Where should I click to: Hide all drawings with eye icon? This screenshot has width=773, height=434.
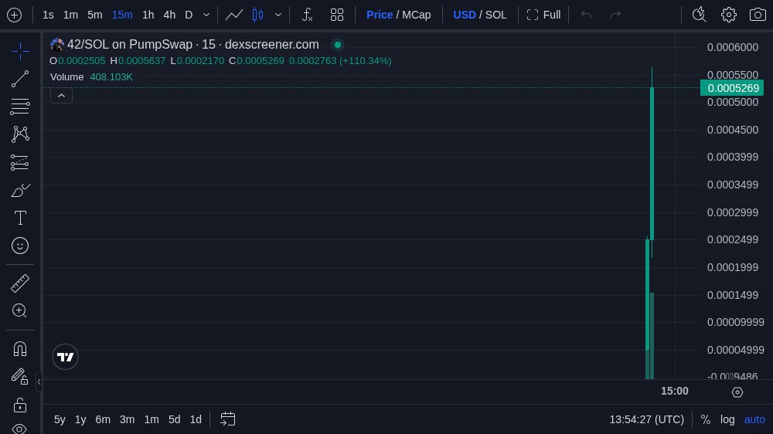click(20, 428)
